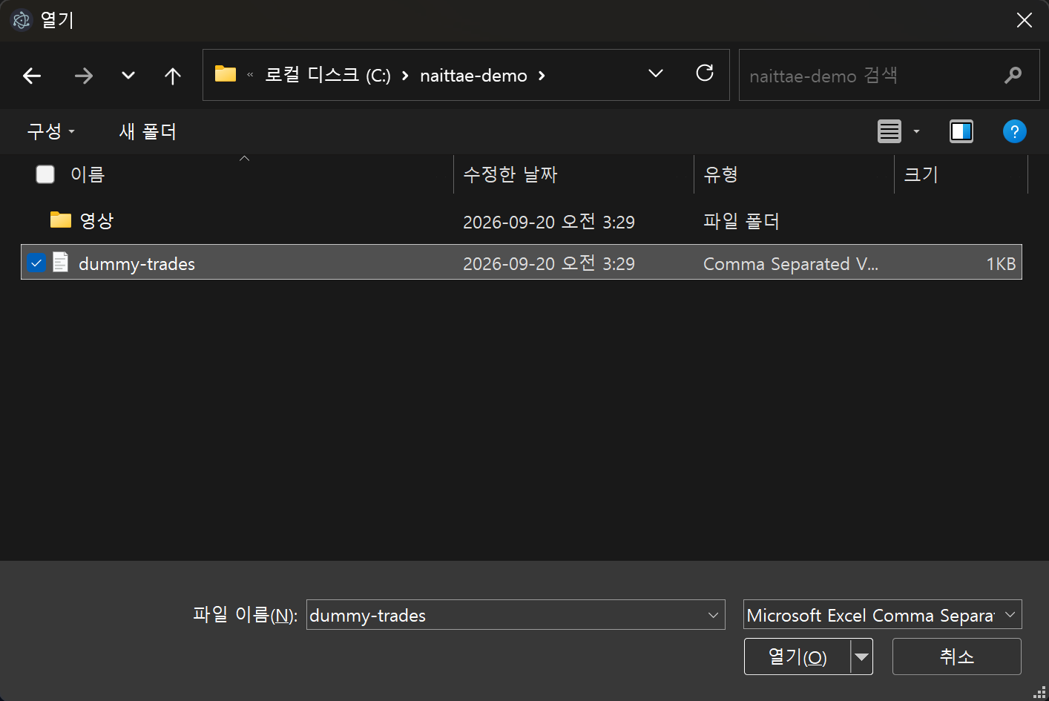
Task: Go up one folder level
Action: coord(173,76)
